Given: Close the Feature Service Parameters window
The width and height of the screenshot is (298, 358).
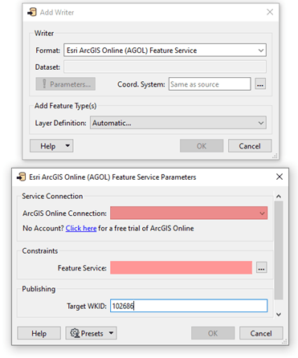Looking at the screenshot, I should pyautogui.click(x=280, y=177).
